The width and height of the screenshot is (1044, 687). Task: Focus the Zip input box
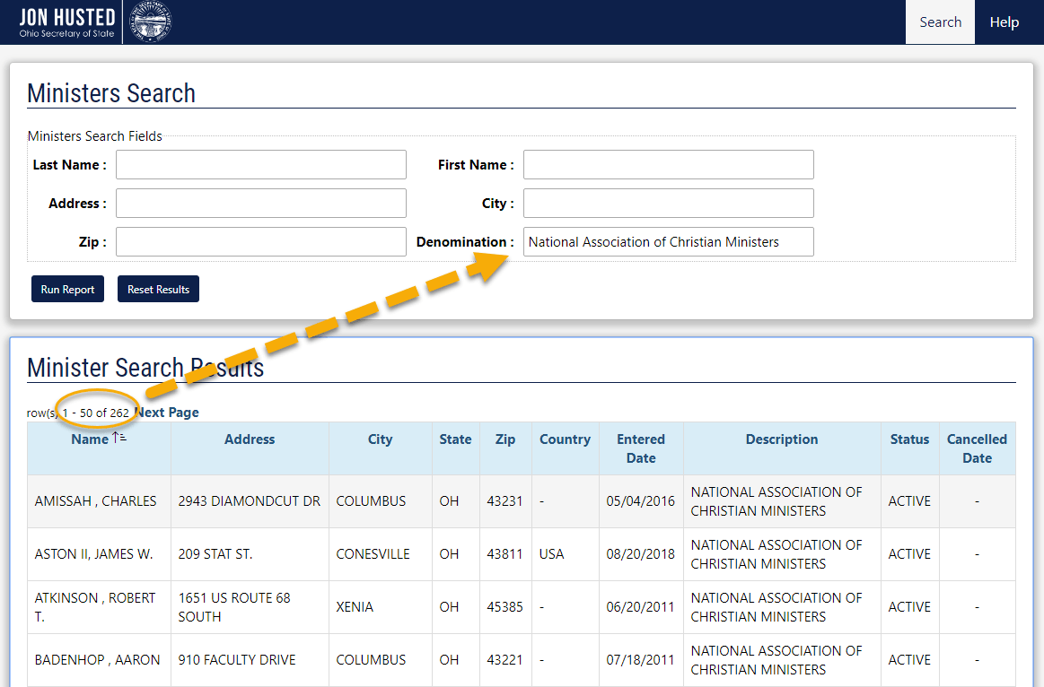(260, 242)
